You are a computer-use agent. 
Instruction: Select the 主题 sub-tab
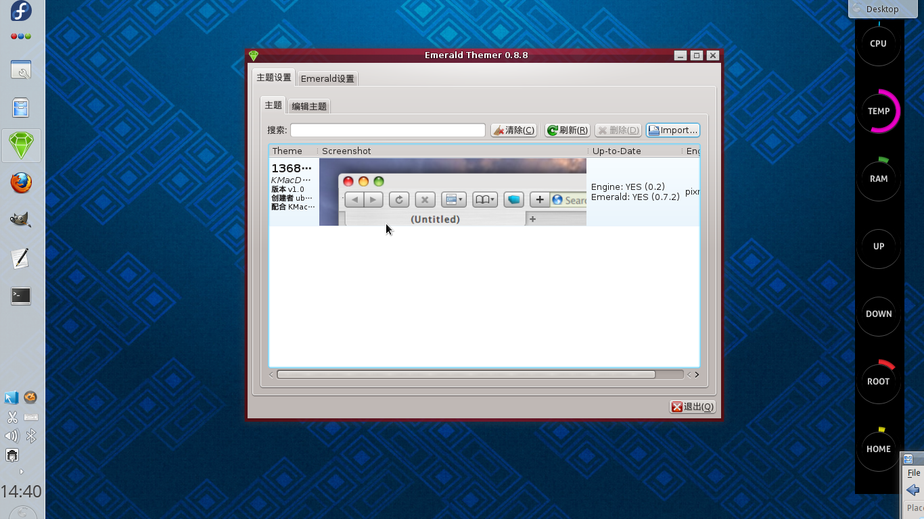tap(273, 105)
